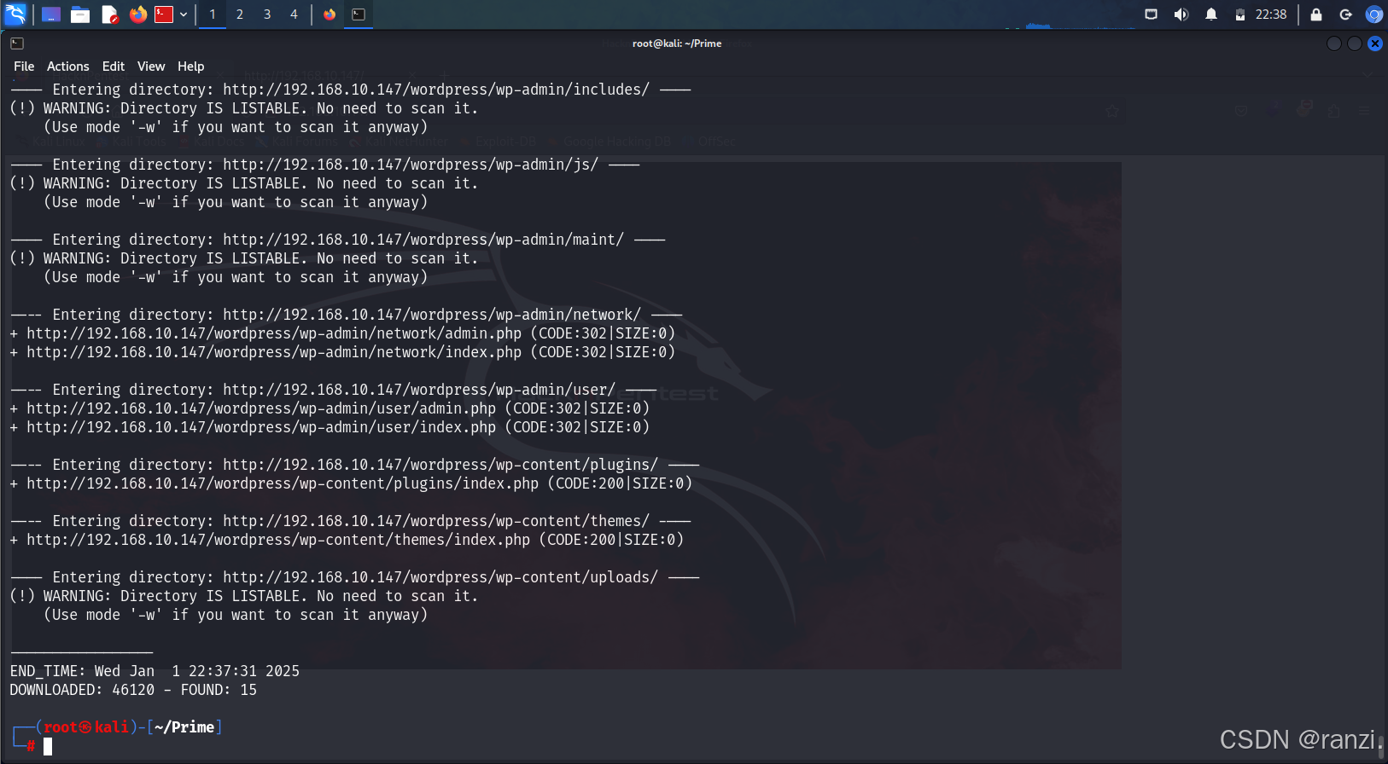
Task: Close the terminal window
Action: click(1375, 43)
